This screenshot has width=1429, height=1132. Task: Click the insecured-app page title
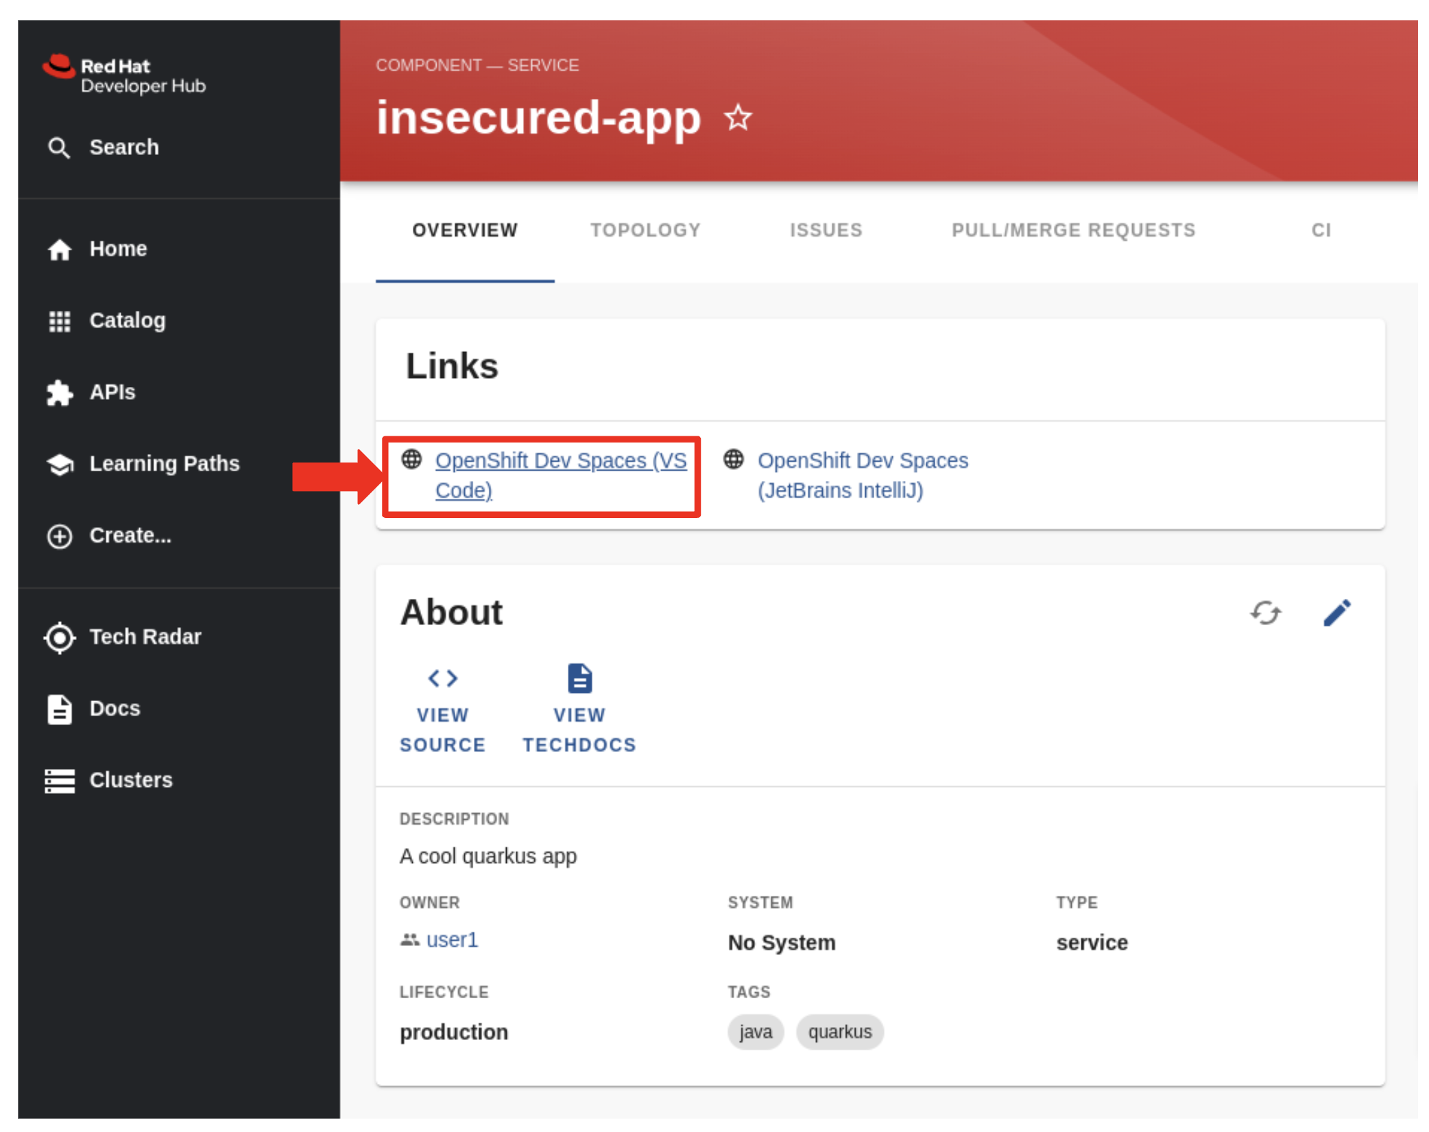[538, 118]
